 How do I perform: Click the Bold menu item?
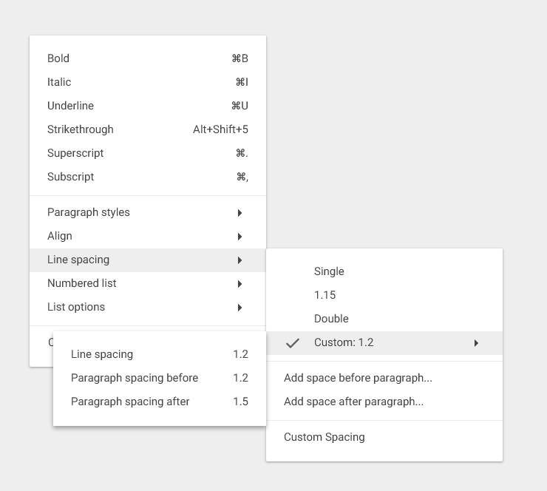(x=58, y=58)
